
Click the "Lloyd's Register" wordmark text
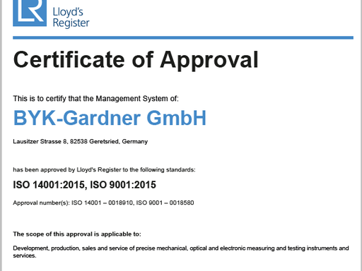pyautogui.click(x=71, y=18)
